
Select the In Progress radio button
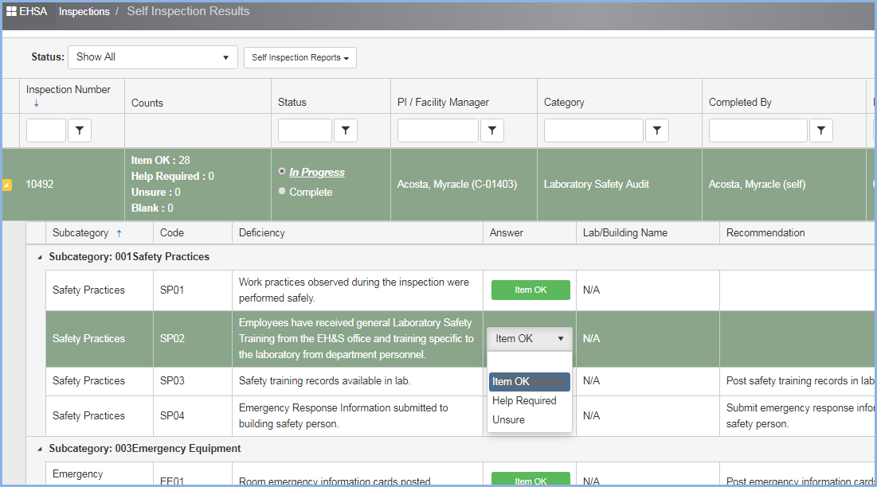pos(282,171)
